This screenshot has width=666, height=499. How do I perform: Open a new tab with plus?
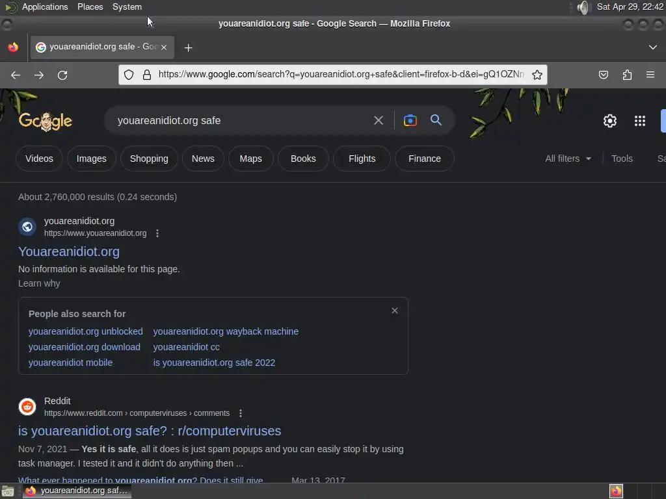[188, 48]
